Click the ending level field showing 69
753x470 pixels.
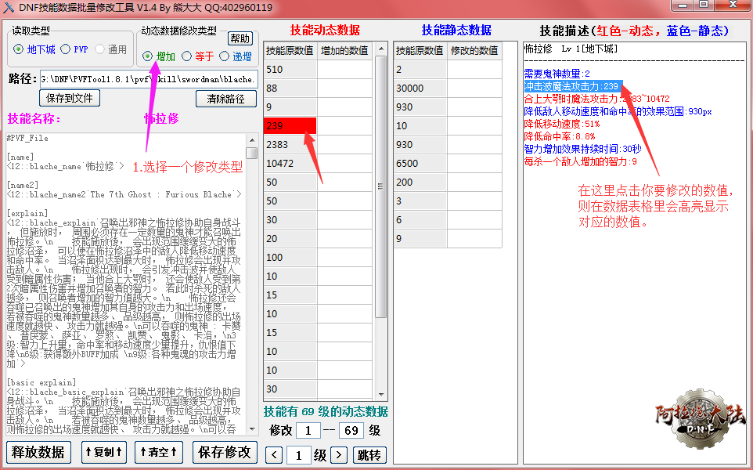(x=352, y=431)
